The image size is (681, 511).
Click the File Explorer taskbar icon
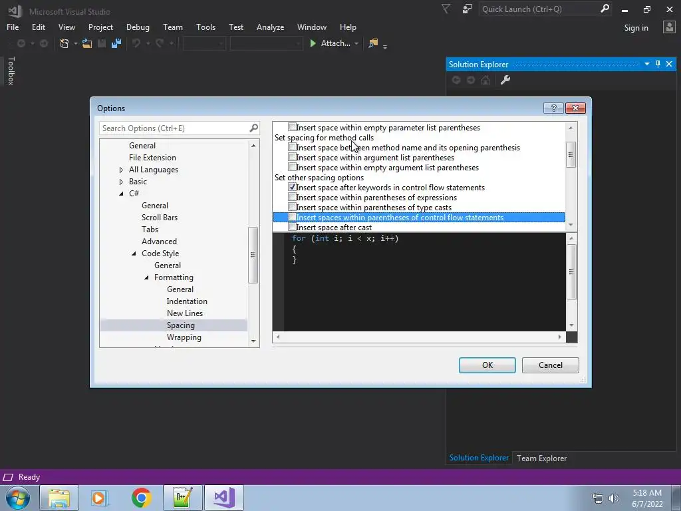59,498
